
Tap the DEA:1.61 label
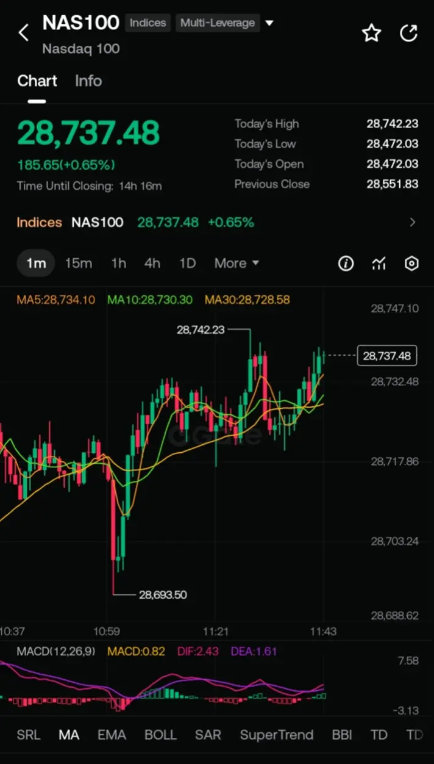pos(253,651)
